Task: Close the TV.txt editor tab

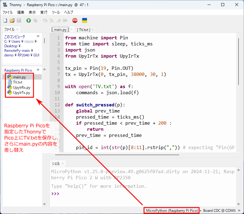Action: 92,30
